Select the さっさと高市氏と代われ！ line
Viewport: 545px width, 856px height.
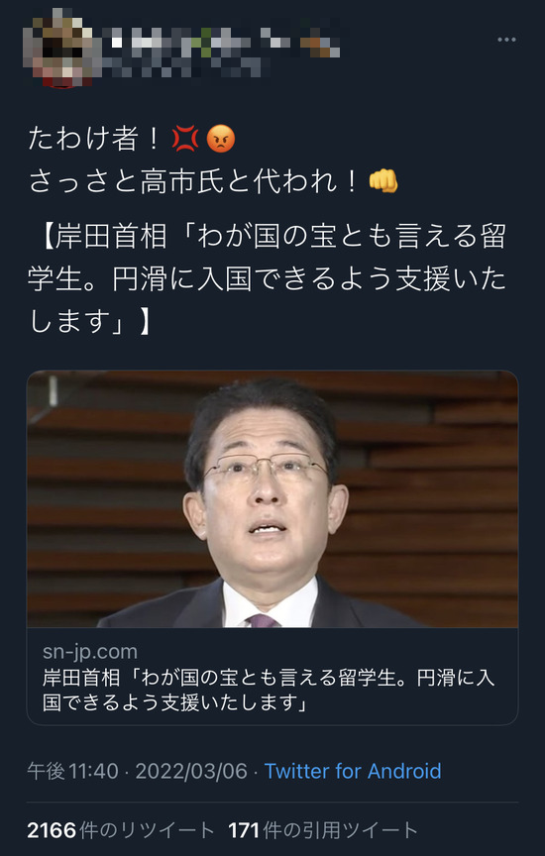[x=194, y=180]
